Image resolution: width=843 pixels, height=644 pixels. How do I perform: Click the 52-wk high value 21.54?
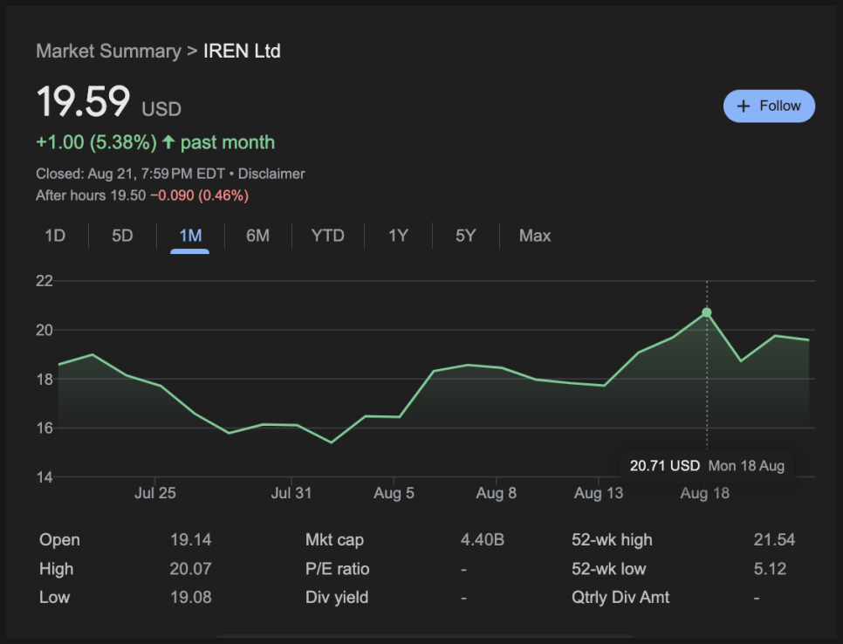pyautogui.click(x=774, y=539)
